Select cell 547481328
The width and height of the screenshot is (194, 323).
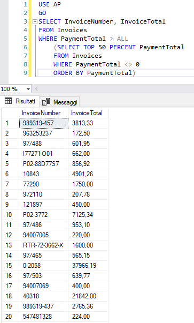(x=44, y=317)
